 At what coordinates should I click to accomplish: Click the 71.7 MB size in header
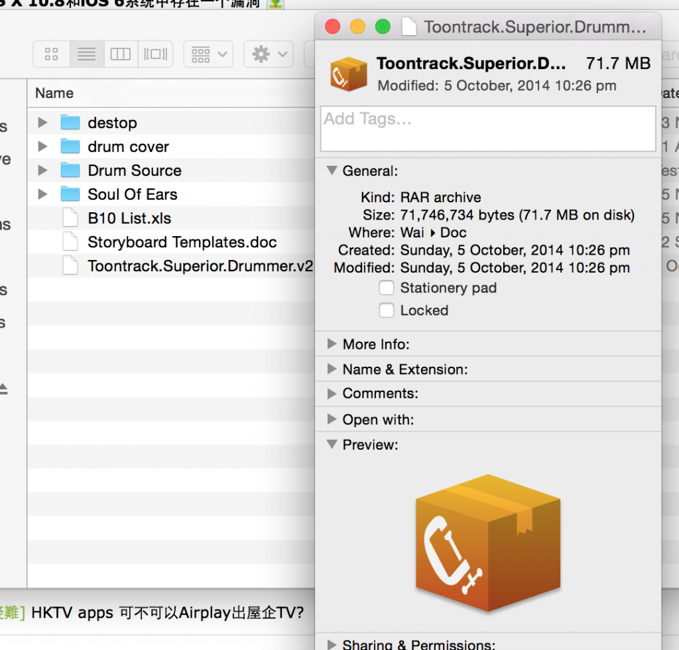619,64
